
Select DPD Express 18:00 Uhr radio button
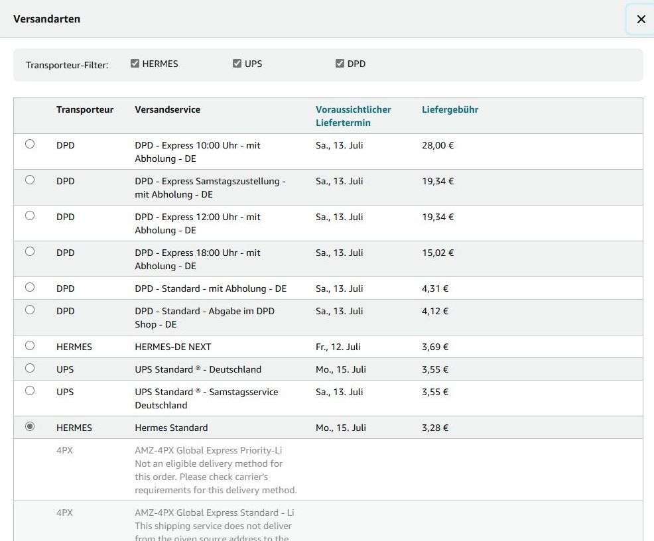pyautogui.click(x=30, y=251)
